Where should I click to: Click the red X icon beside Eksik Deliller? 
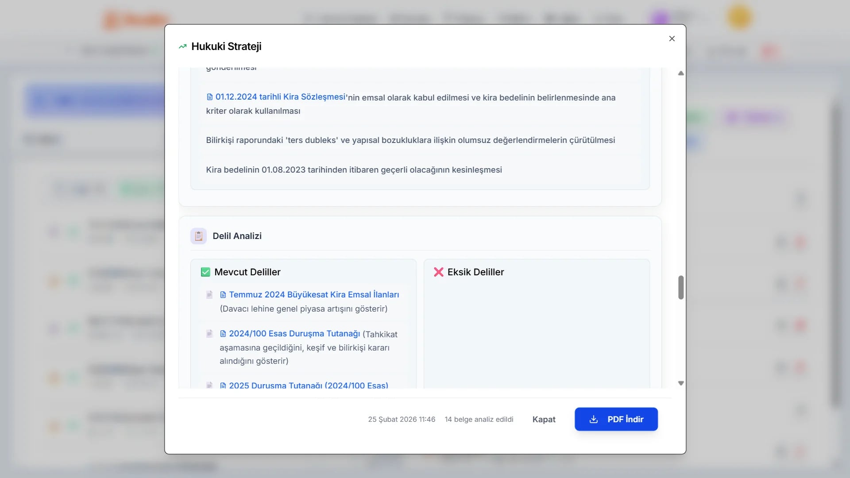pos(438,272)
